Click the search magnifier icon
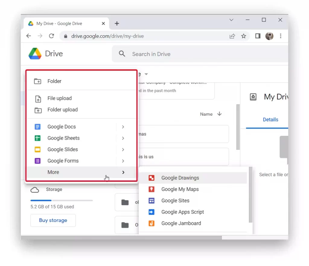 pyautogui.click(x=122, y=54)
